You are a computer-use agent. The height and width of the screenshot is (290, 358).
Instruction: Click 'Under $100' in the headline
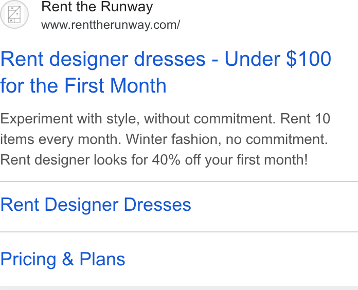[278, 59]
